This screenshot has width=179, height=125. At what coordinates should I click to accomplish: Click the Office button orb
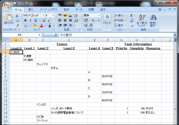point(6,6)
